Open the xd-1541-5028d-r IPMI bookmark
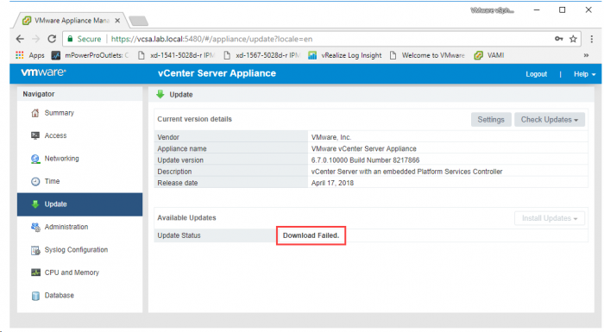This screenshot has width=604, height=332. pyautogui.click(x=176, y=55)
